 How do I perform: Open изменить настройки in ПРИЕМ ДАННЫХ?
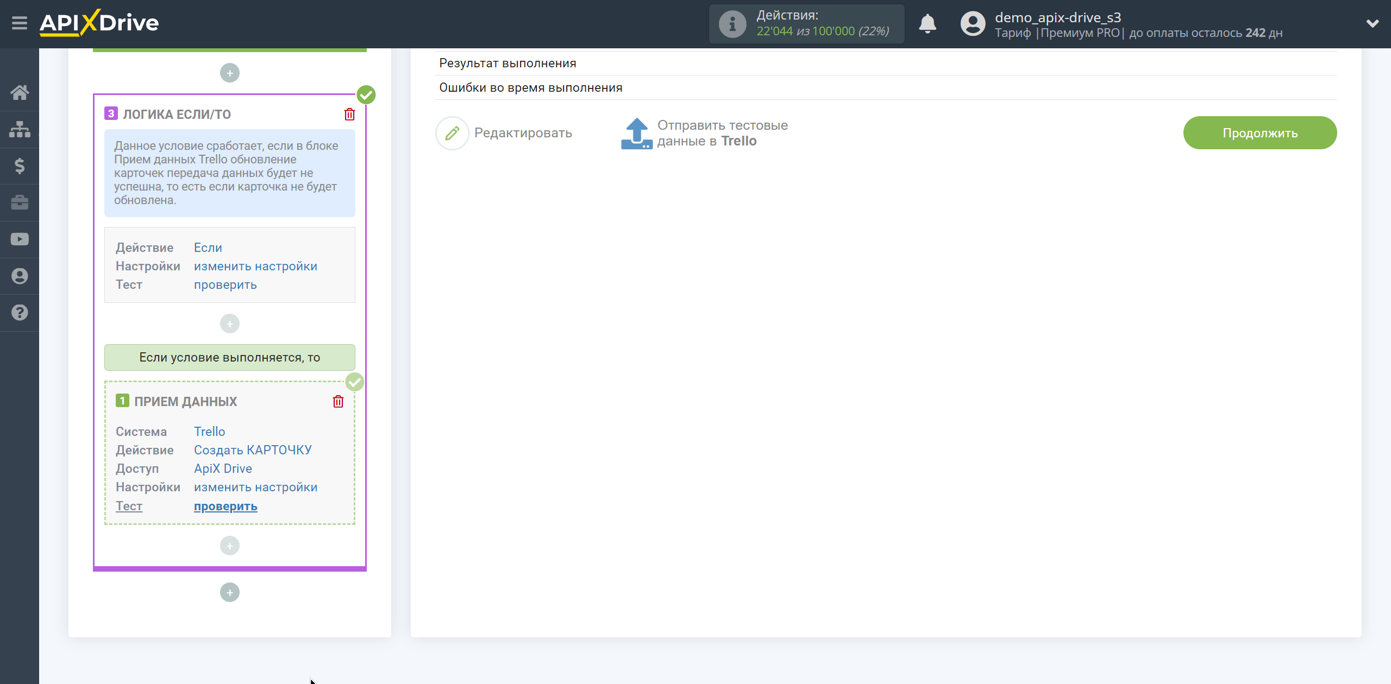[x=255, y=487]
